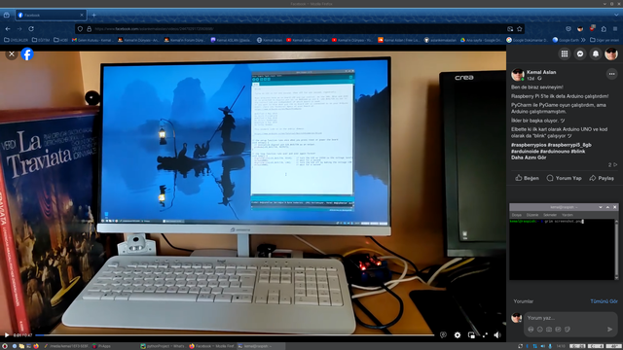Open #raspberrypios hashtag link
The height and width of the screenshot is (350, 623).
click(x=528, y=145)
